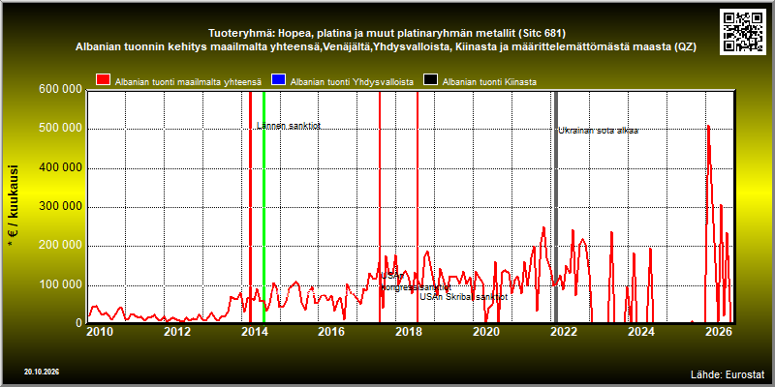The image size is (775, 387).
Task: Click the x-axis year label '2020'
Action: [486, 331]
